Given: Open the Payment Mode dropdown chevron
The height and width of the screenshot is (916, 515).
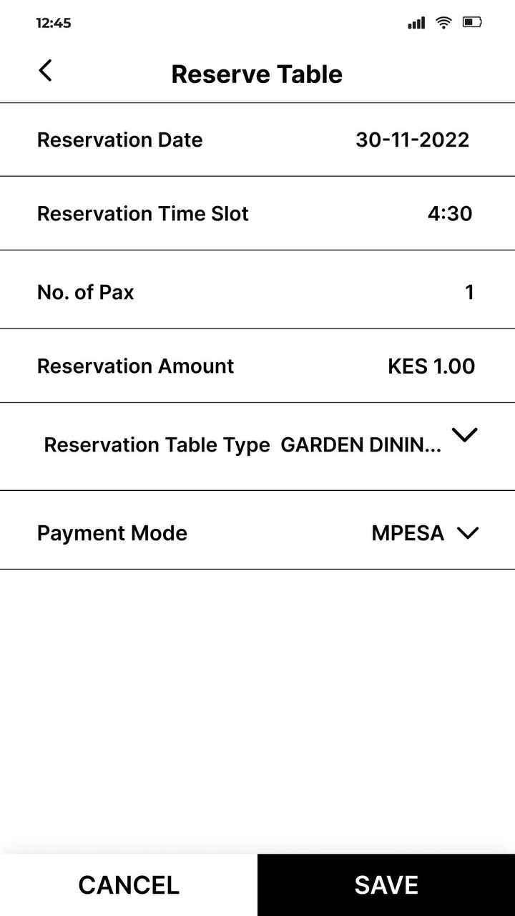Looking at the screenshot, I should point(467,533).
